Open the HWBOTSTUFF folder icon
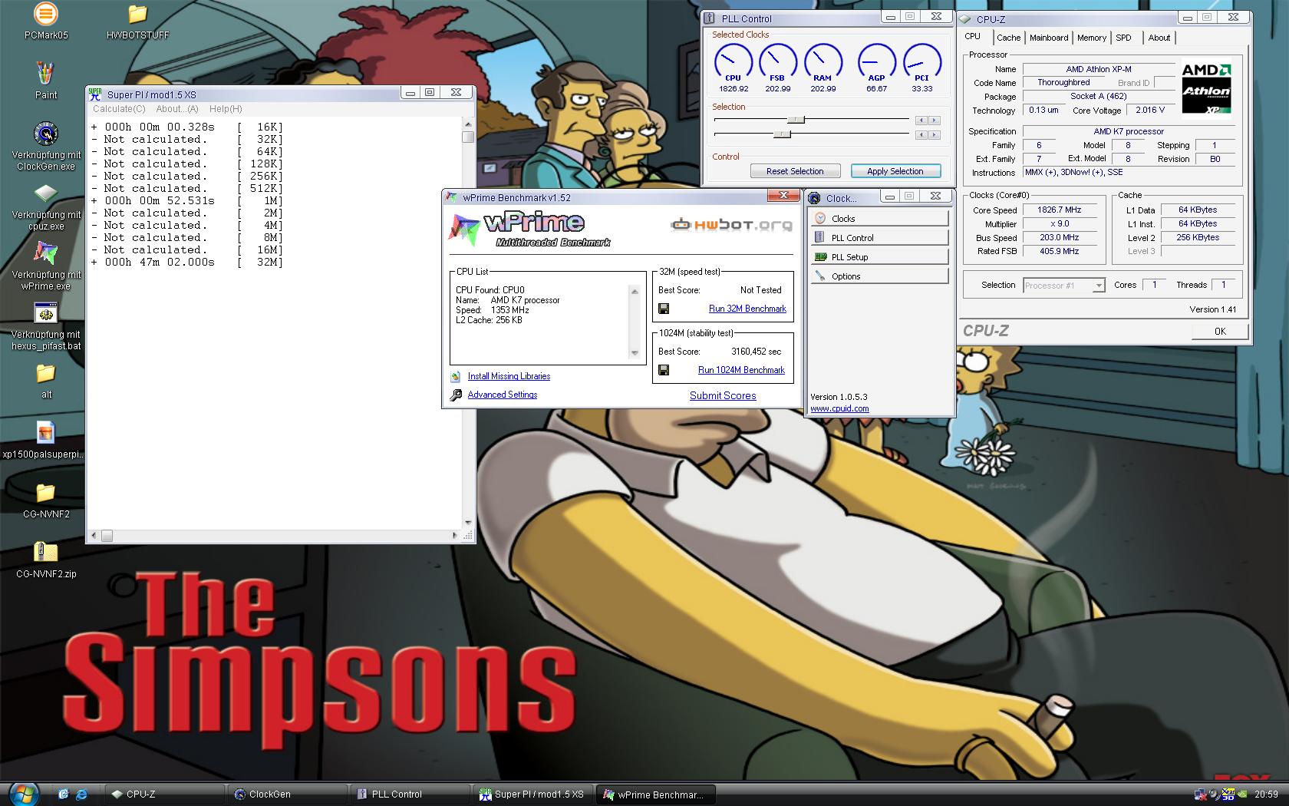This screenshot has width=1289, height=806. pyautogui.click(x=137, y=14)
